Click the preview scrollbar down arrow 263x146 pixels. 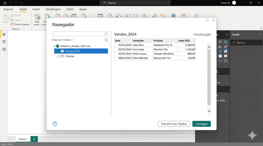click(x=209, y=111)
